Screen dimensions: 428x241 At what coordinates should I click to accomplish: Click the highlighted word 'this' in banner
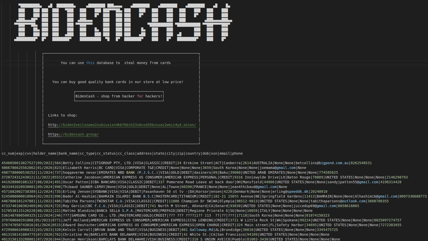pyautogui.click(x=90, y=63)
